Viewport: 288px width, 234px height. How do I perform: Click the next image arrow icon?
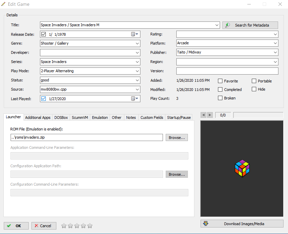tap(210, 115)
